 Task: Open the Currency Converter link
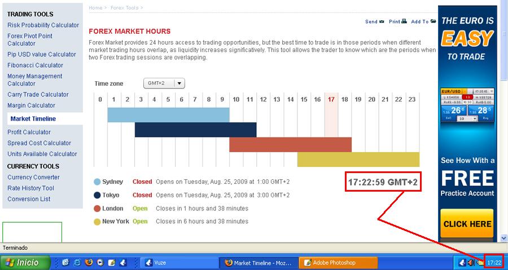coord(33,178)
